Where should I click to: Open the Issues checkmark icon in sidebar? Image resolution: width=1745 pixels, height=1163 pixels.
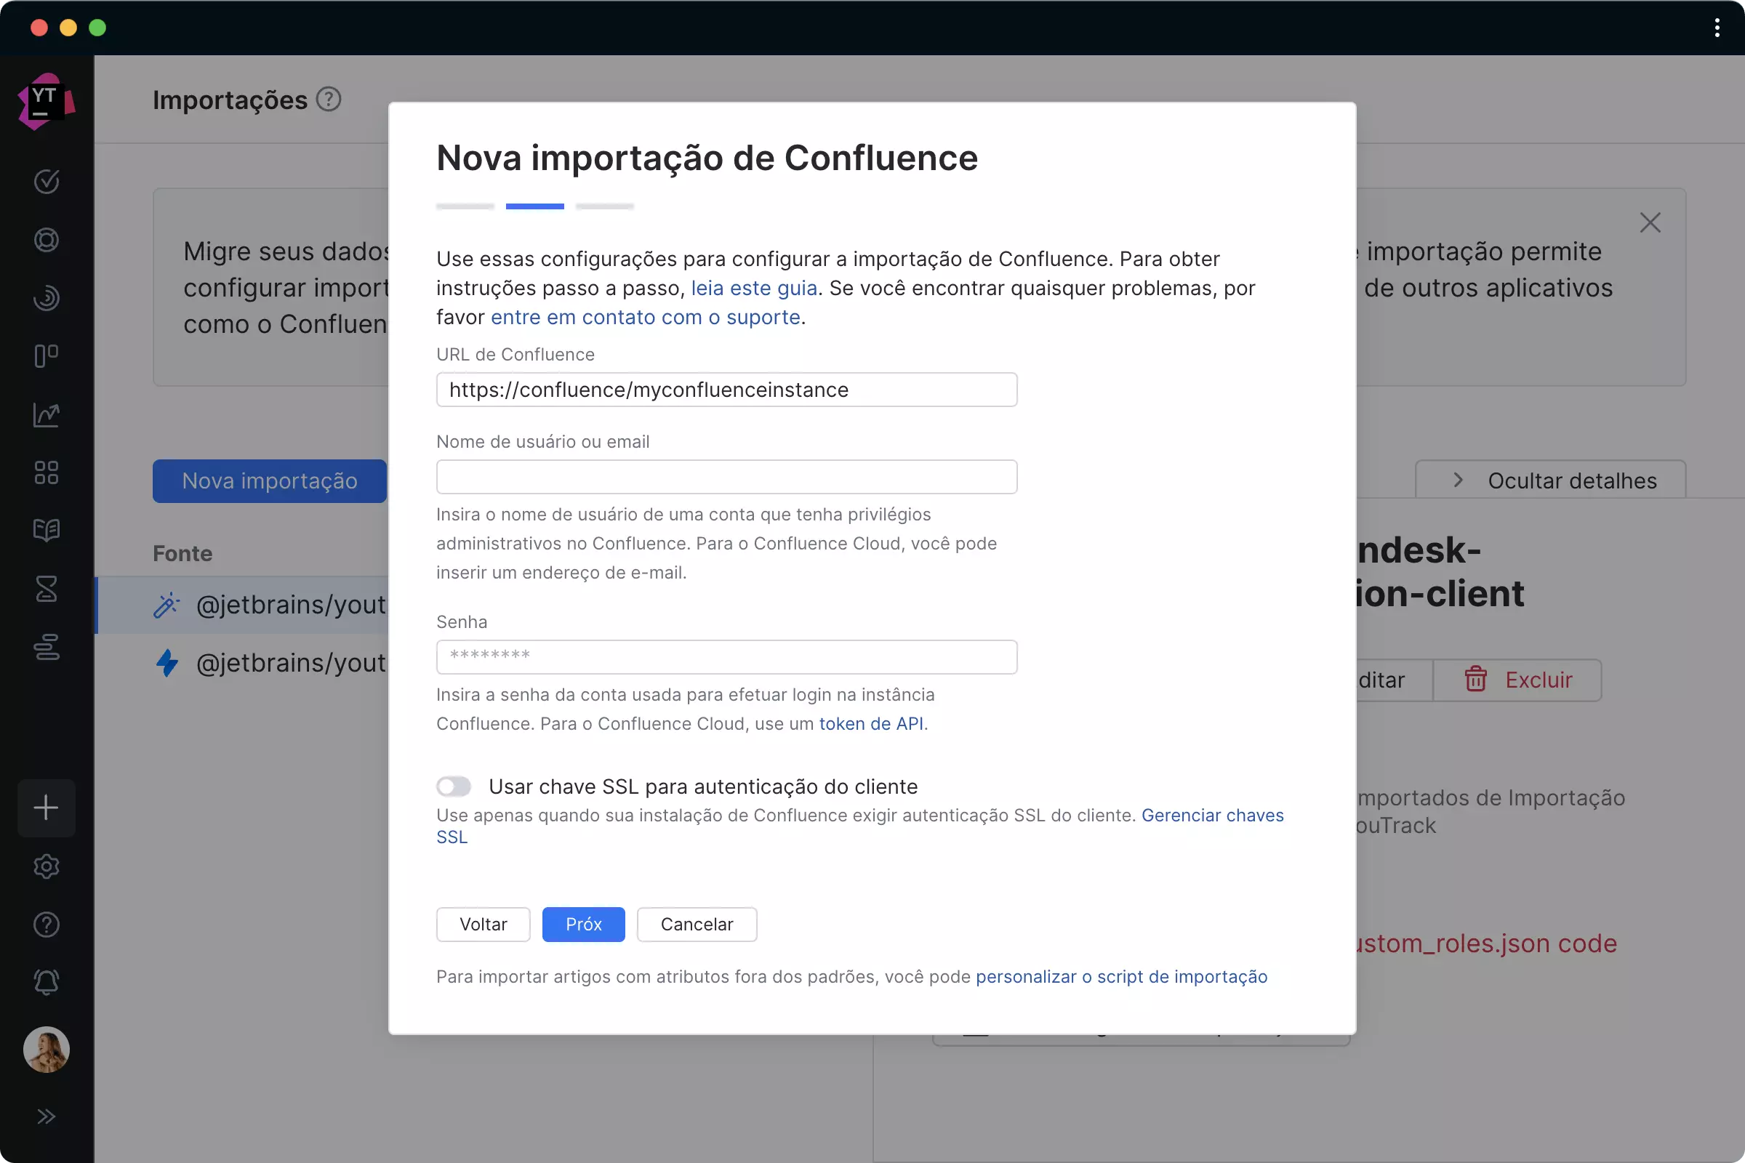point(46,181)
